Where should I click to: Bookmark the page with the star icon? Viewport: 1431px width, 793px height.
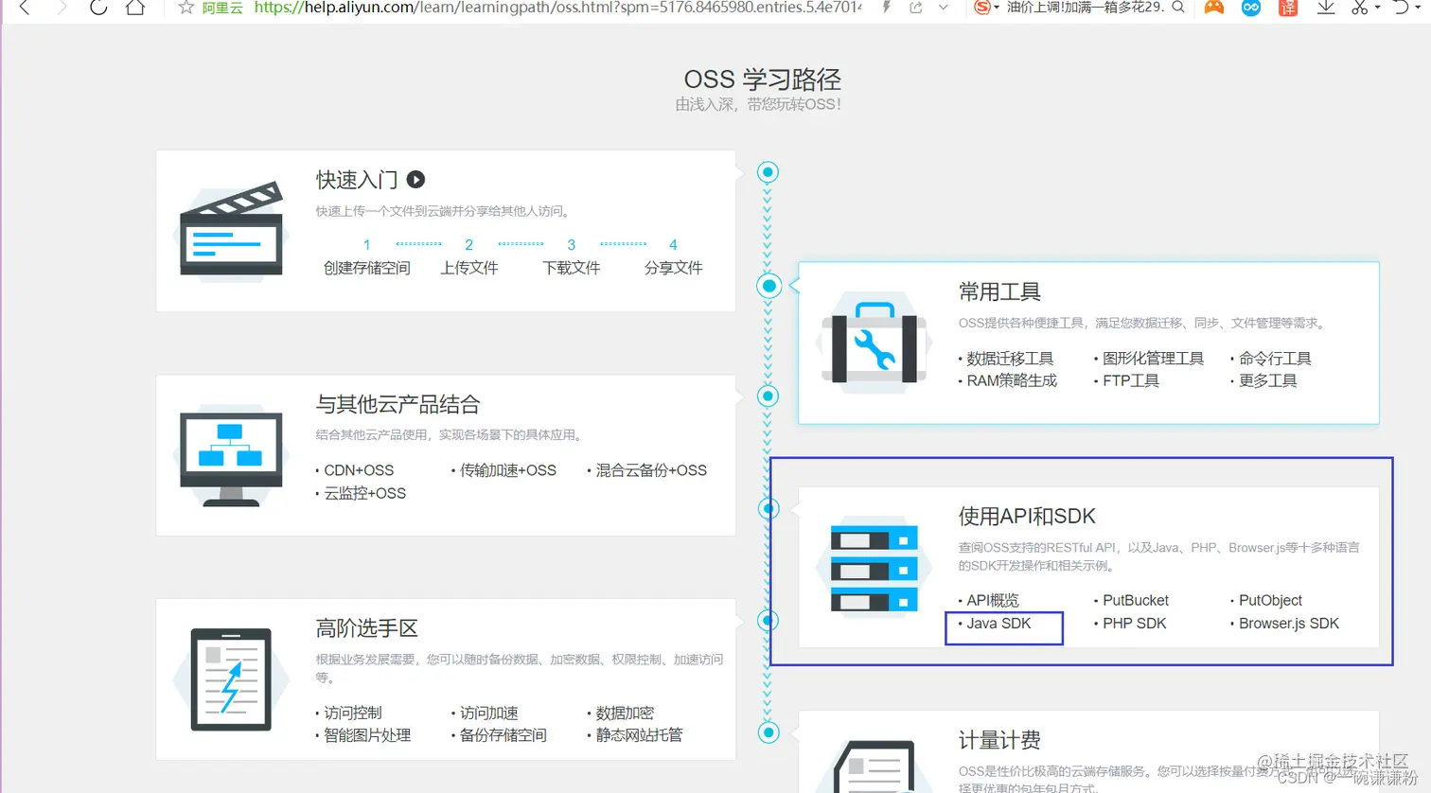[185, 8]
